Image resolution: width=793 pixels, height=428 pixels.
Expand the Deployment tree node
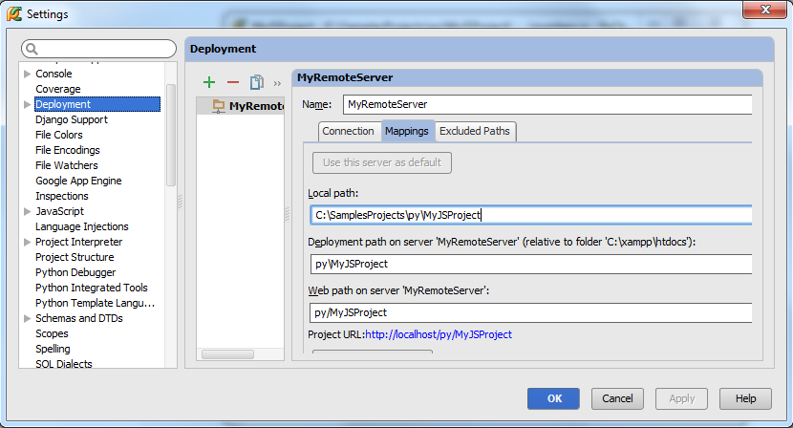click(x=28, y=104)
